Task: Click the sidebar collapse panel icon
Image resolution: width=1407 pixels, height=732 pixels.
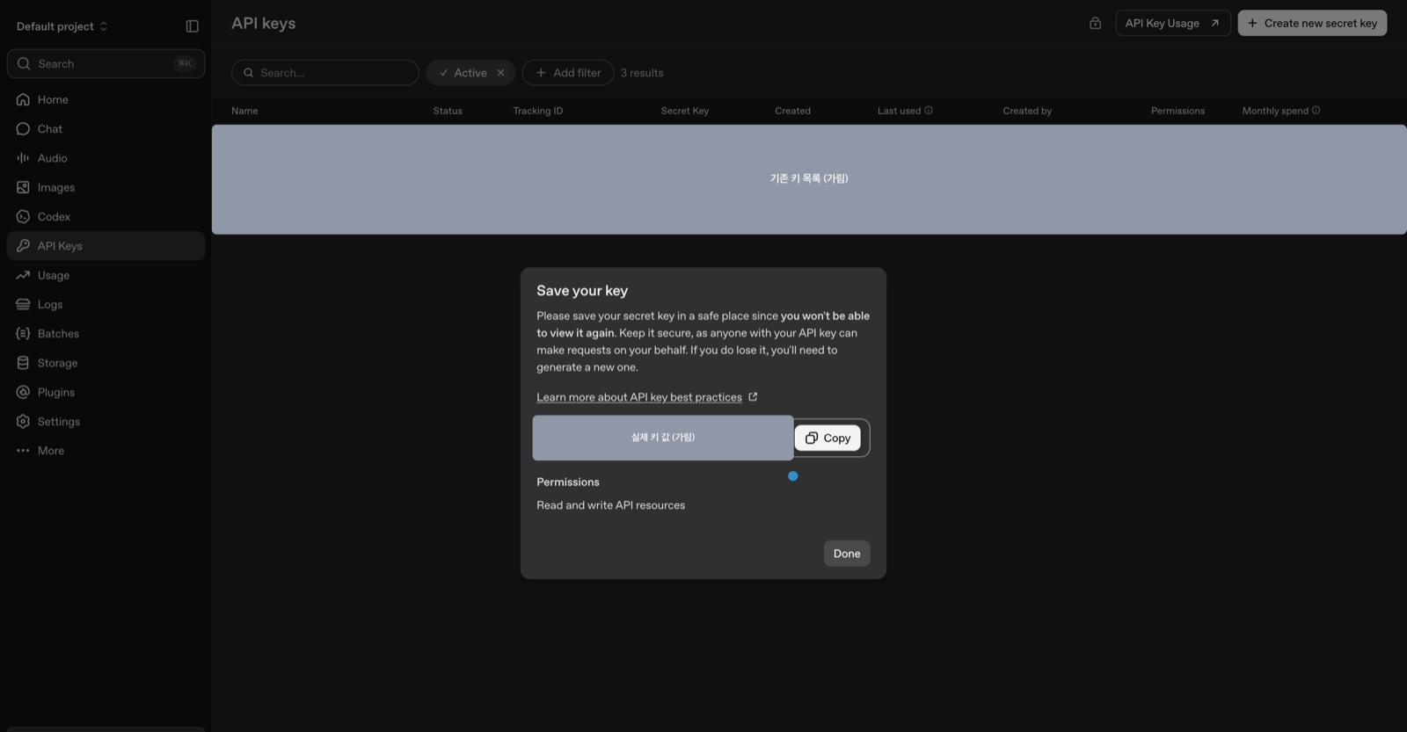Action: [x=192, y=26]
